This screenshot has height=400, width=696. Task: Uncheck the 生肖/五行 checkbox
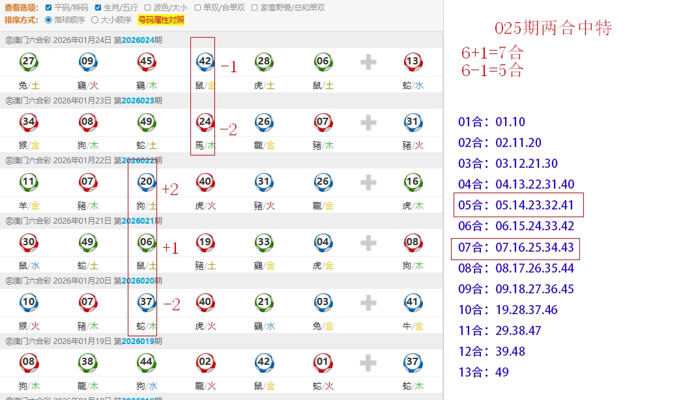(x=98, y=8)
